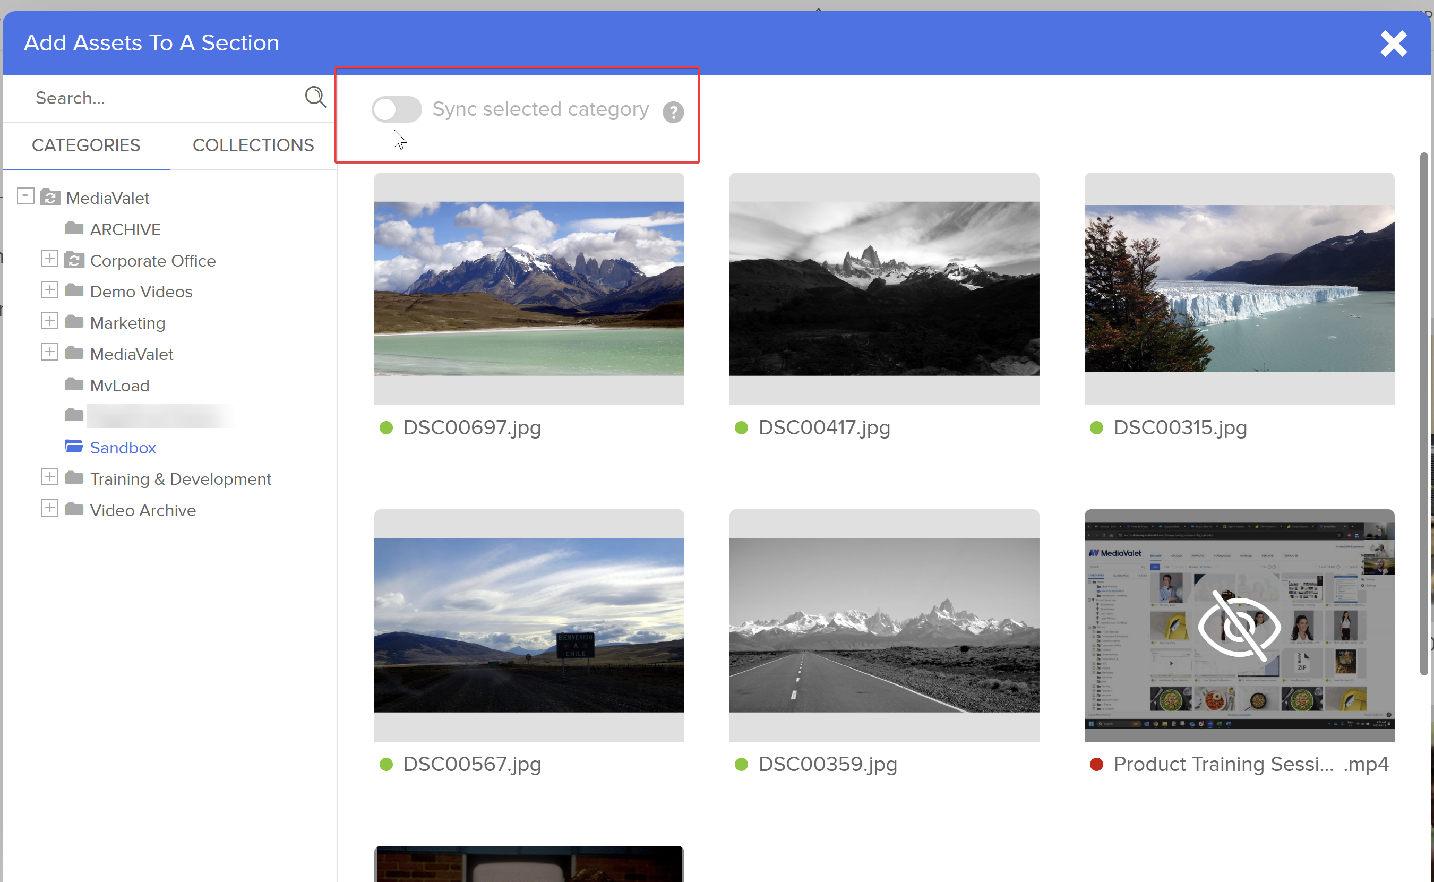Viewport: 1434px width, 882px height.
Task: Select the DSC00417.jpg black-and-white peak thumbnail
Action: [884, 289]
